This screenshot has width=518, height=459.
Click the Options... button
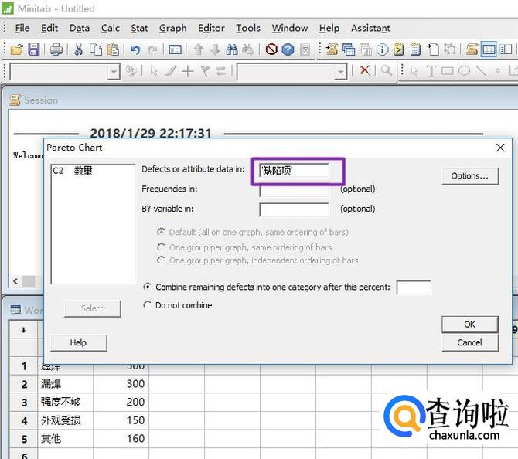[x=470, y=176]
